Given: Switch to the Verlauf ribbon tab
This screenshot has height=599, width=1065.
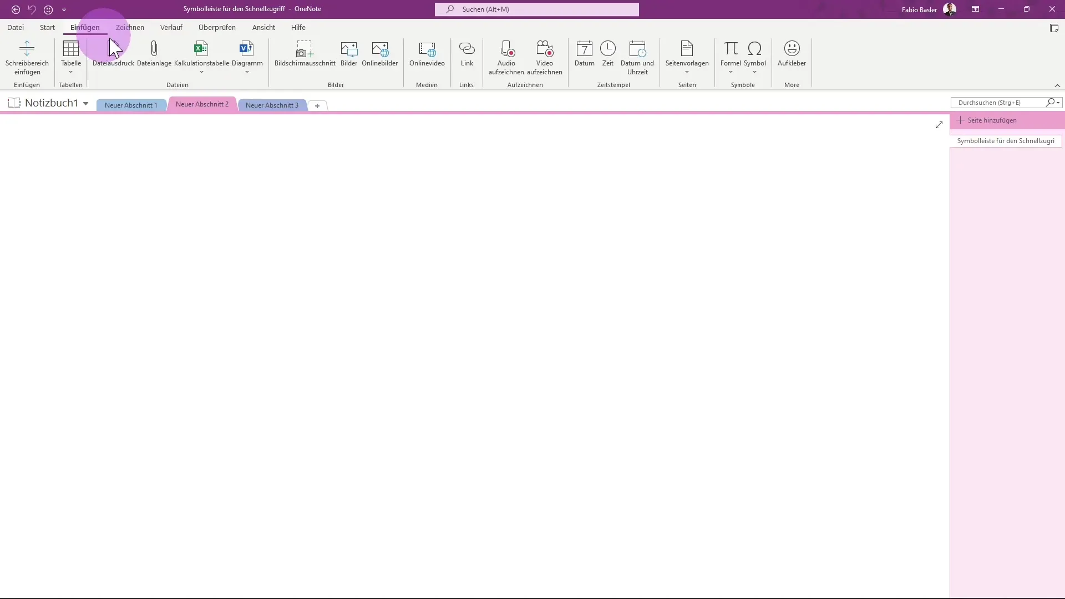Looking at the screenshot, I should pyautogui.click(x=171, y=27).
